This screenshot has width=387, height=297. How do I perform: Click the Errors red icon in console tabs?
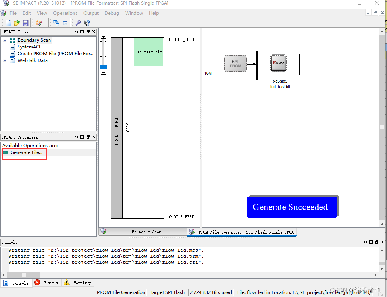[x=37, y=283]
